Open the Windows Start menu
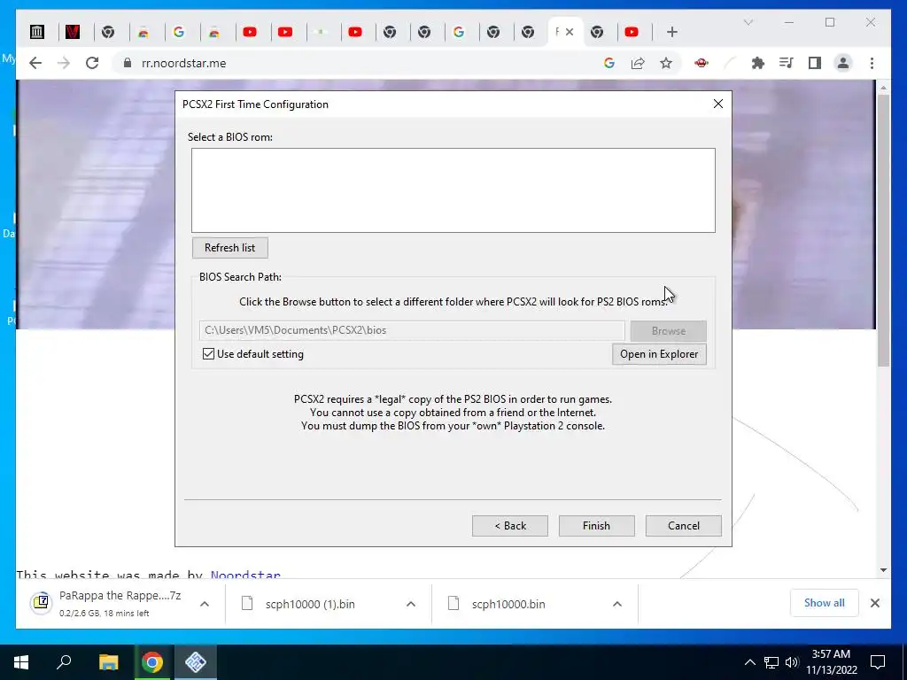The width and height of the screenshot is (907, 680). click(x=21, y=662)
